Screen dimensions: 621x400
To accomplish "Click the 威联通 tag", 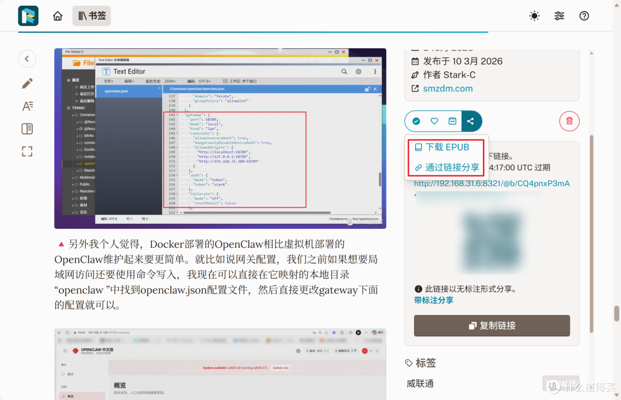I will point(420,383).
